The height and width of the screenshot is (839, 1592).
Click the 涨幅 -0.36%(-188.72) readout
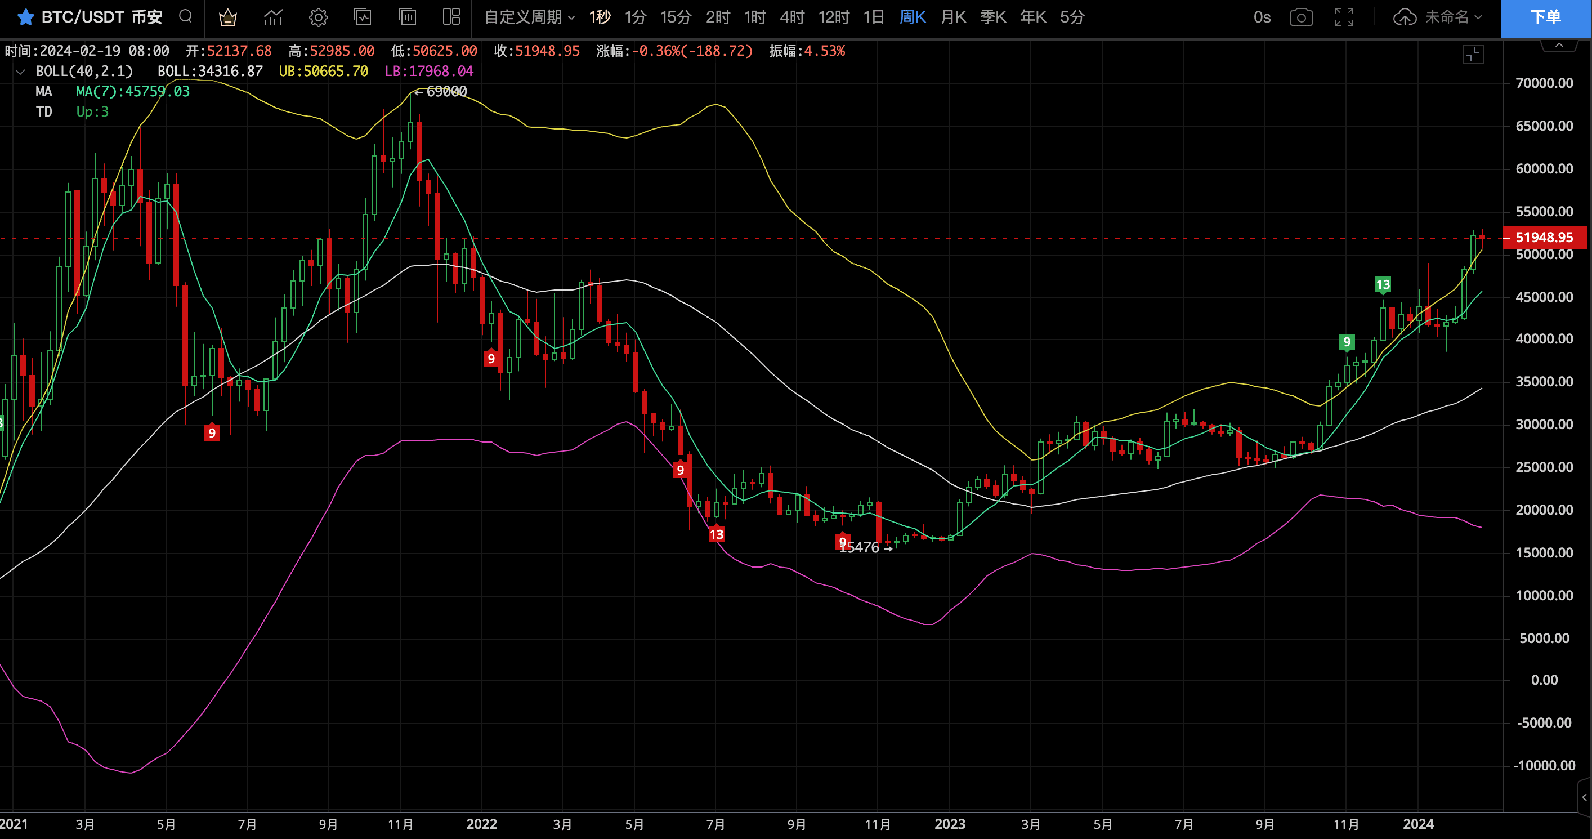tap(675, 51)
